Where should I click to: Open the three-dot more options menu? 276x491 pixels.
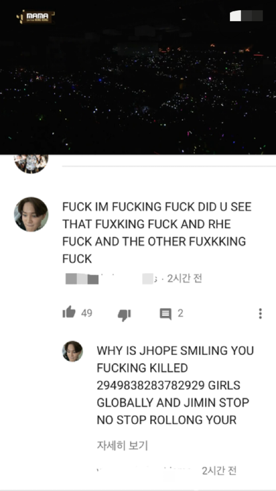[260, 314]
